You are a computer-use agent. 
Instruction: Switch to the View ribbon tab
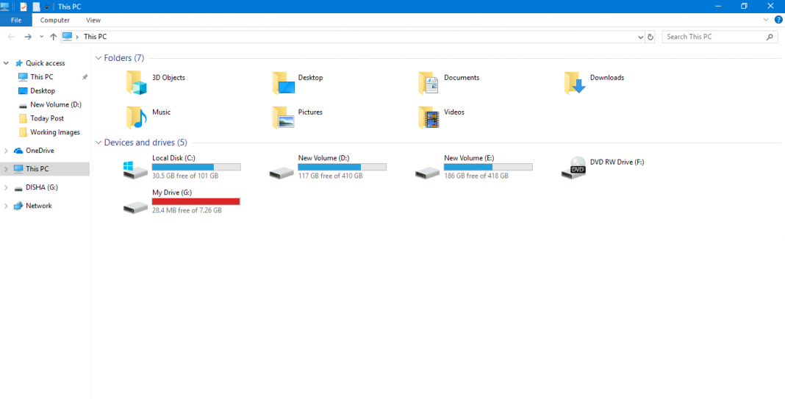click(93, 20)
